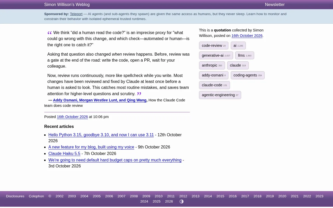Open the 16th October 2026 posted date link
Image resolution: width=333 pixels, height=208 pixels.
click(x=72, y=117)
